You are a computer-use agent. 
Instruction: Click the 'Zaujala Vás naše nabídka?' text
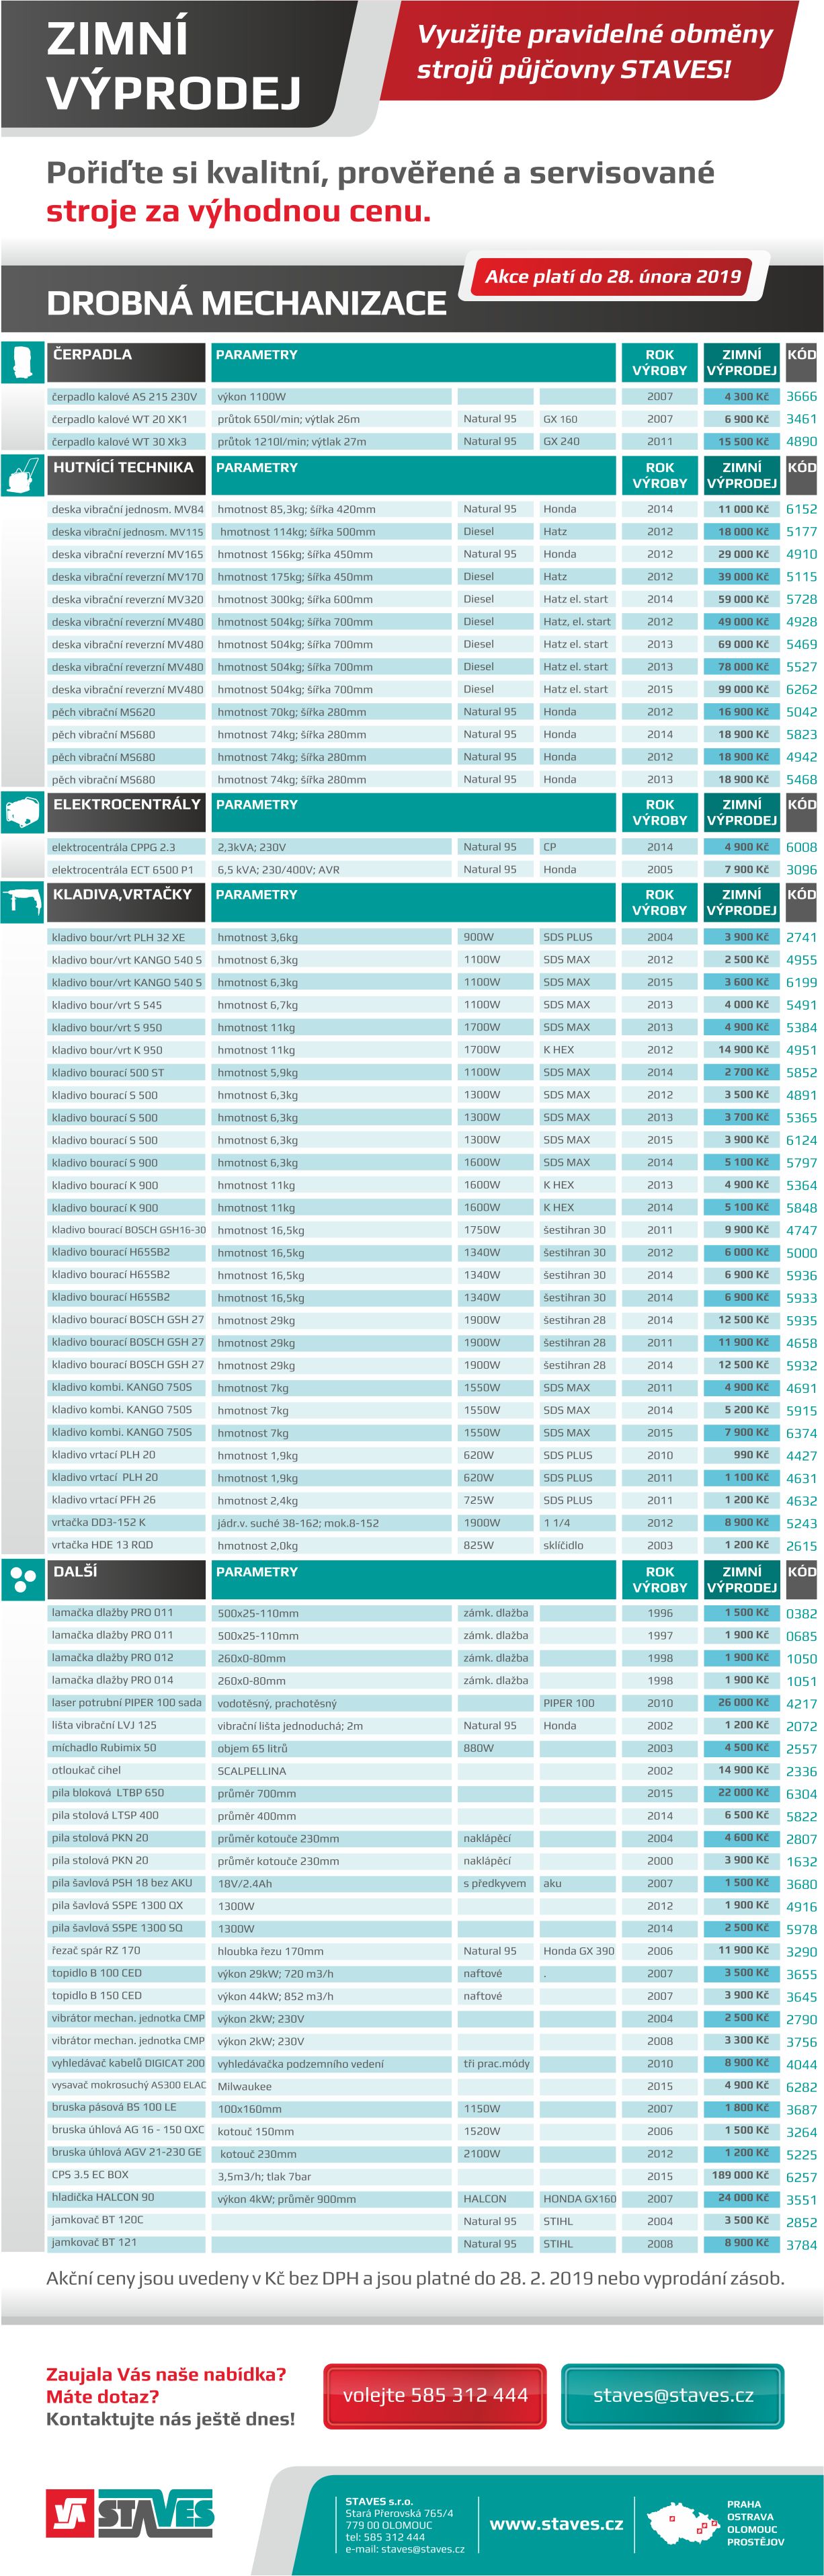[166, 2374]
